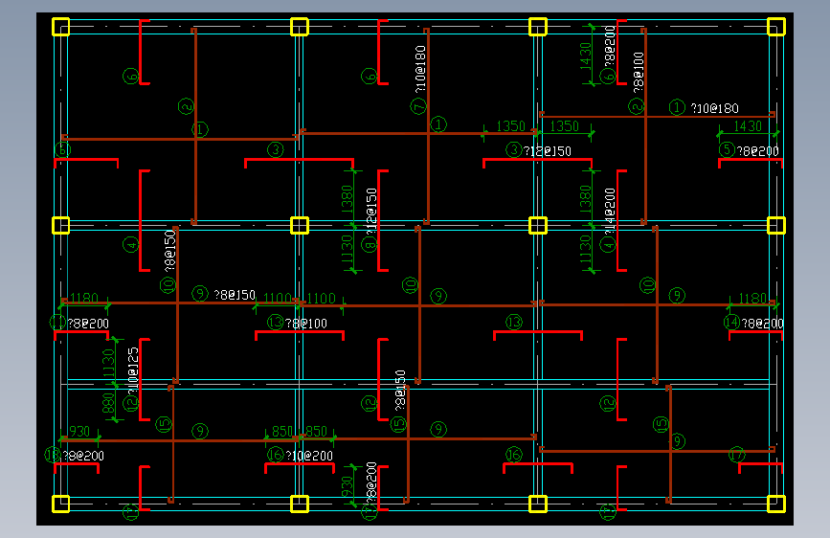830x538 pixels.
Task: Select ?8@200 label beside circled 14
Action: pos(762,324)
